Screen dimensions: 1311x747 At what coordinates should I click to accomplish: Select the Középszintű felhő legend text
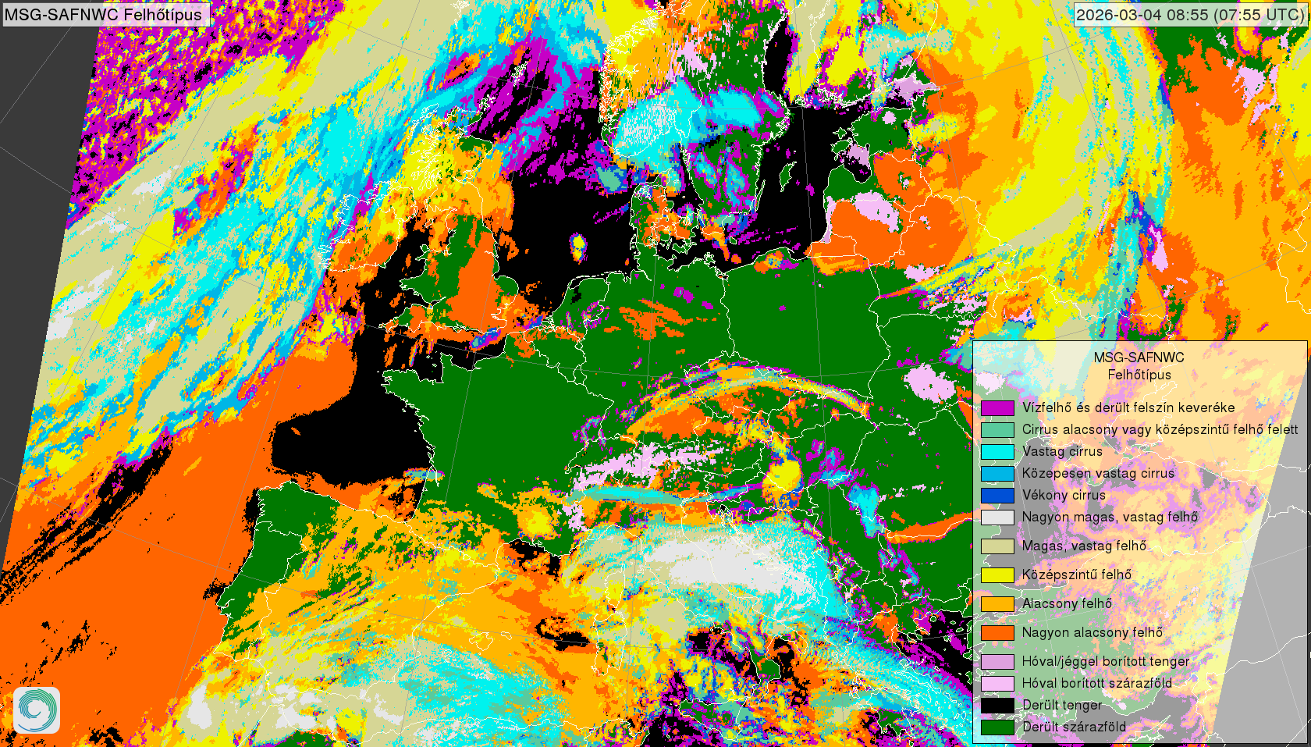coord(1076,574)
